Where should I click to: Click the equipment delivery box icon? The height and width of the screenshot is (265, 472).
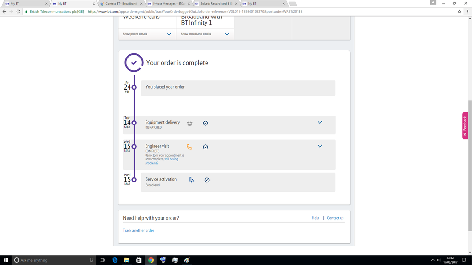(189, 124)
